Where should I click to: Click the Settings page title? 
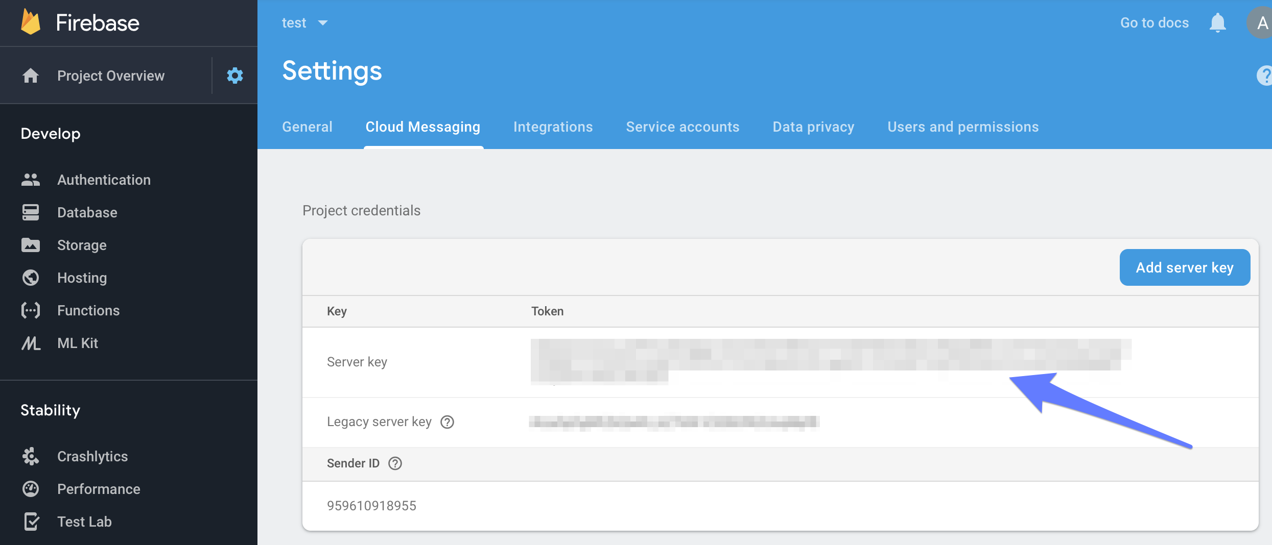click(332, 71)
